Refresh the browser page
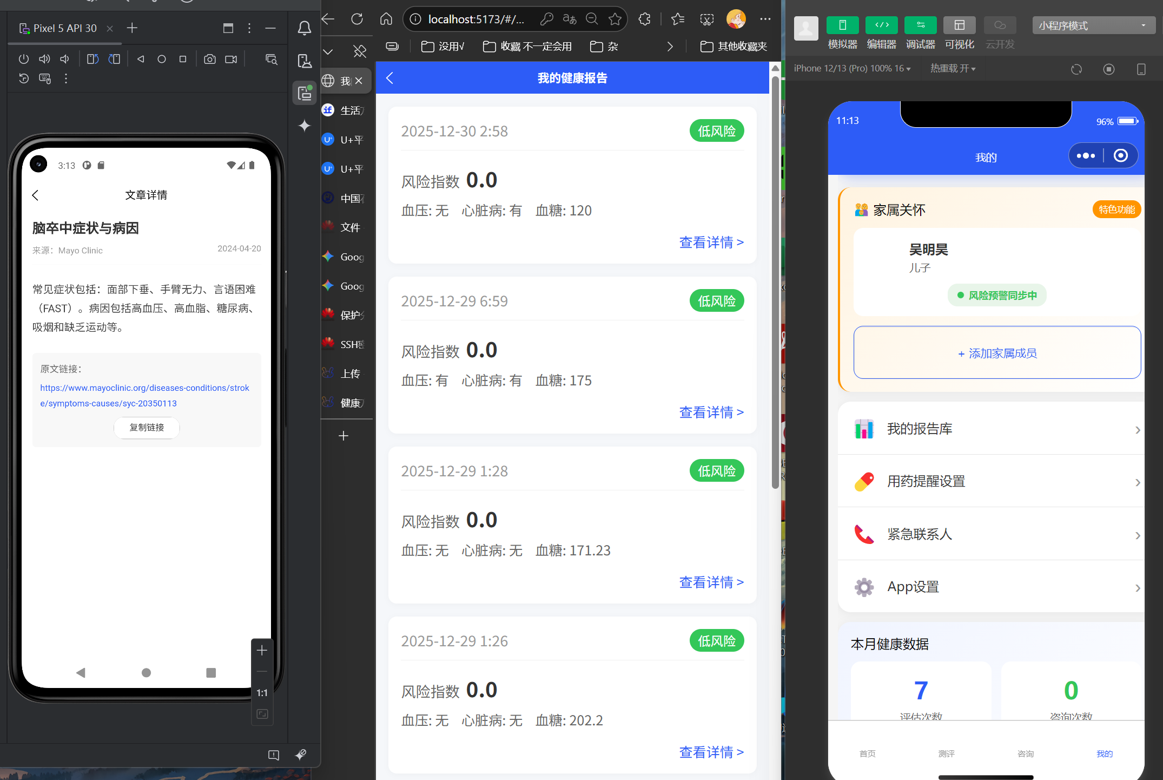The height and width of the screenshot is (780, 1163). coord(357,19)
